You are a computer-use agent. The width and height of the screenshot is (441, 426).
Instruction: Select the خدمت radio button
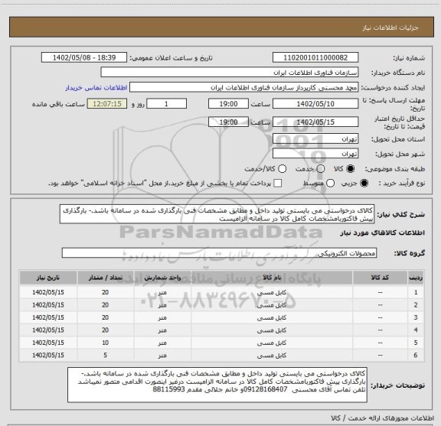pos(321,168)
